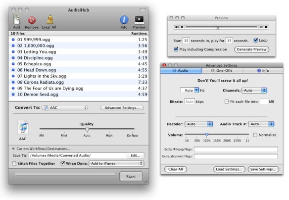289x200 pixels.
Task: Open the Audio Track # dropdown
Action: [x=261, y=124]
